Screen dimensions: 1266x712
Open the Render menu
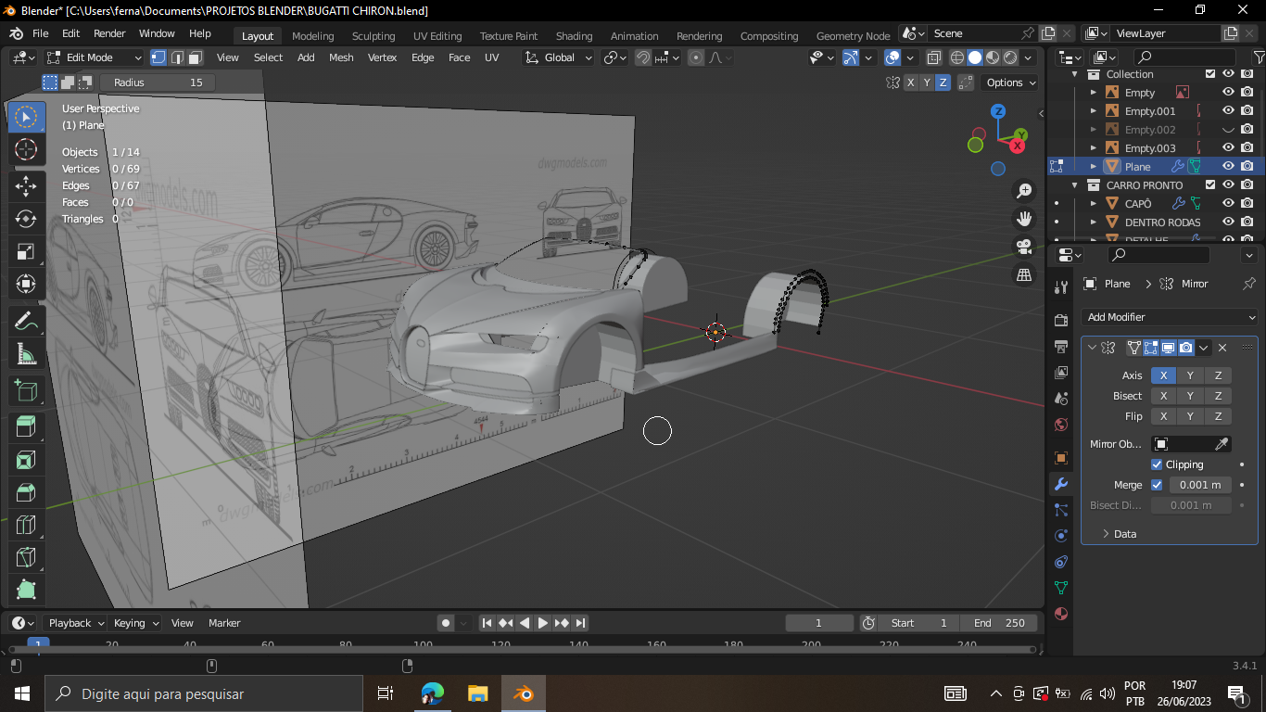point(109,33)
